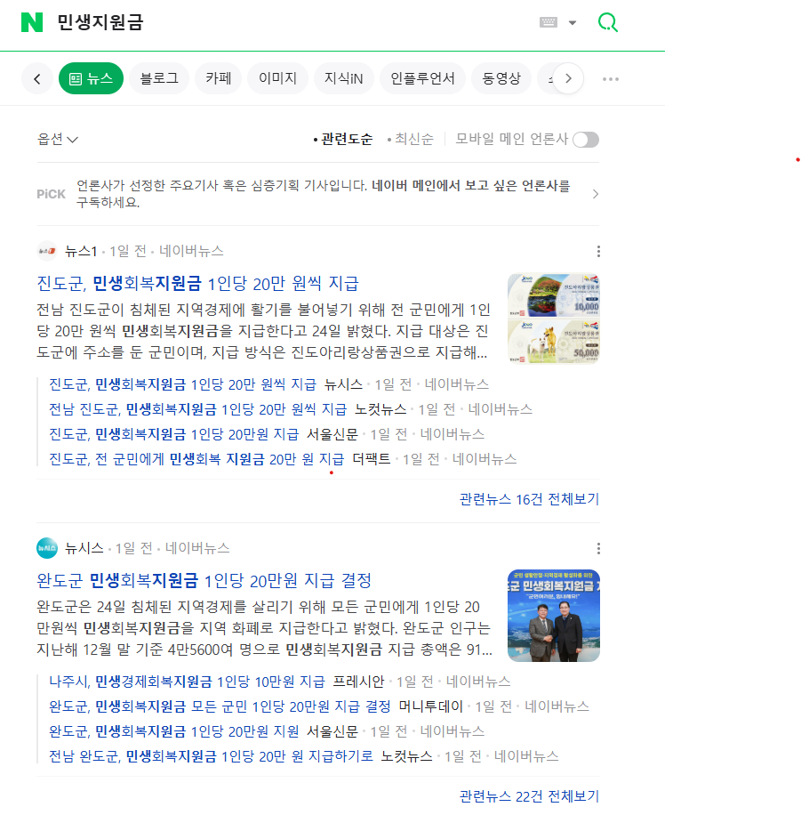Image resolution: width=801 pixels, height=815 pixels.
Task: Open the 뉴시스 related 진도군 article
Action: coord(182,384)
